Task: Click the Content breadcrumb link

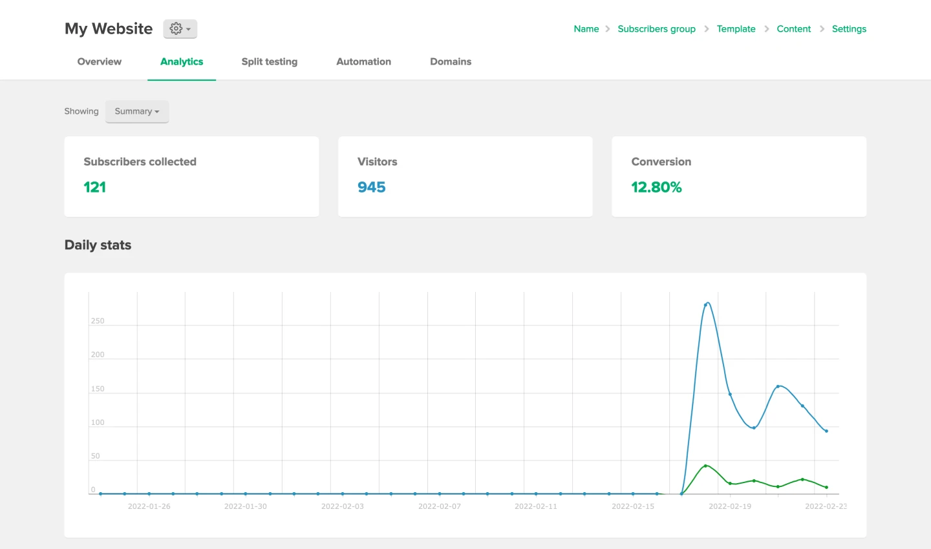Action: 793,29
